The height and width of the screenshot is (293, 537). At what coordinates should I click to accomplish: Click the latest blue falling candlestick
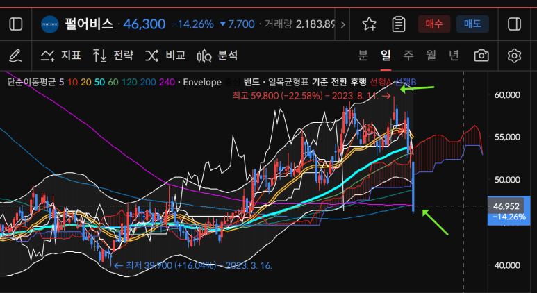coord(413,187)
